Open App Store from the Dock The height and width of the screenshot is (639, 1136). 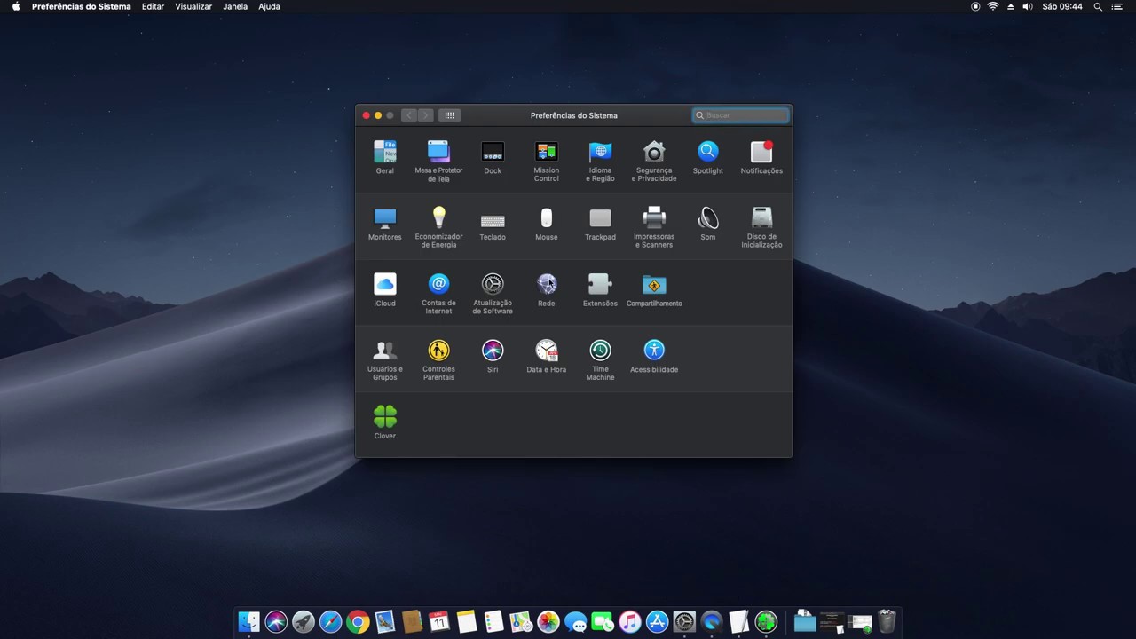[x=657, y=622]
